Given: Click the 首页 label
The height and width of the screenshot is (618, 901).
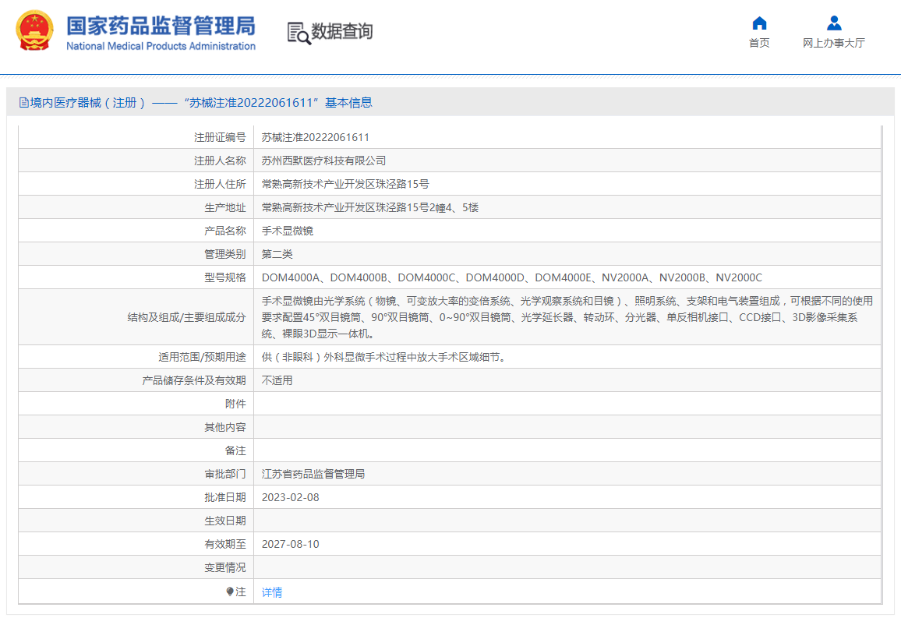Looking at the screenshot, I should coord(759,43).
